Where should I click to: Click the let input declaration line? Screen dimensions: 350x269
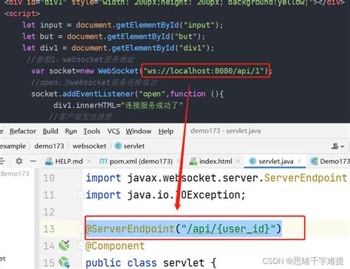point(123,25)
